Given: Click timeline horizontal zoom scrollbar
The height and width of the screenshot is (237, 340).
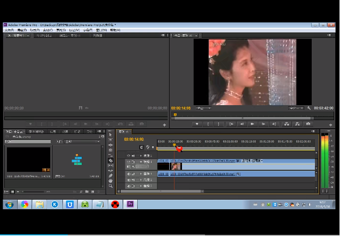Looking at the screenshot, I should tap(162, 192).
